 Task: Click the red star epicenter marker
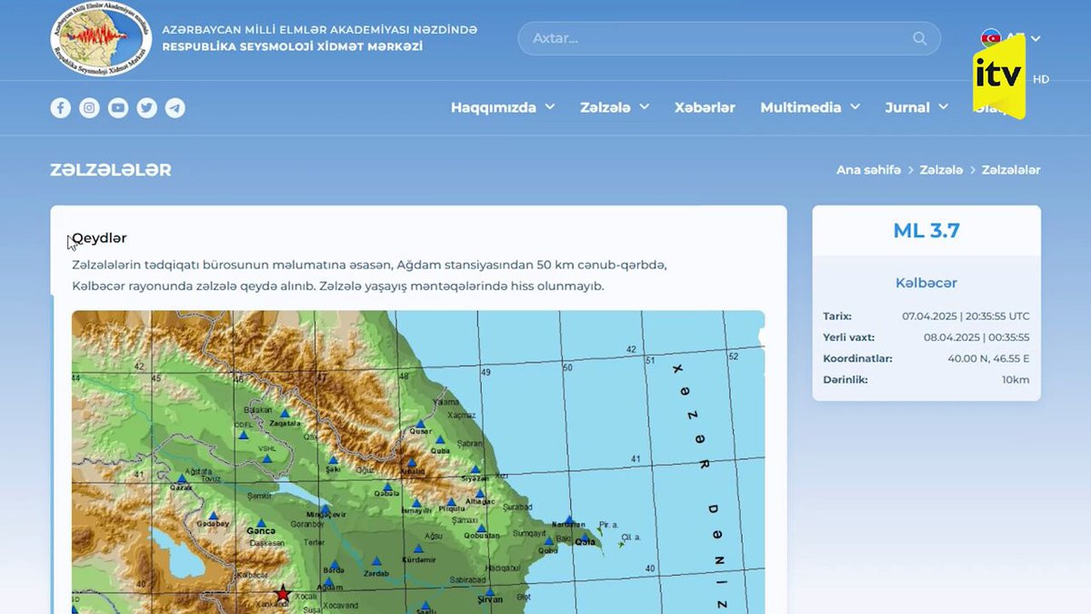coord(283,594)
